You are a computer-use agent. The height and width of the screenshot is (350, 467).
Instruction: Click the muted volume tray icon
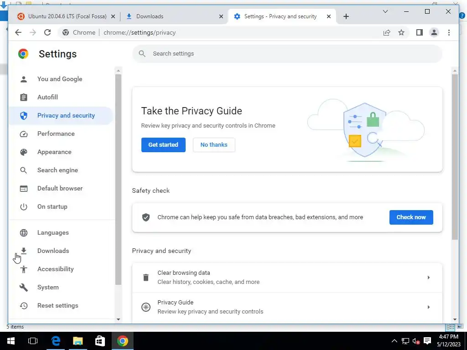click(416, 341)
